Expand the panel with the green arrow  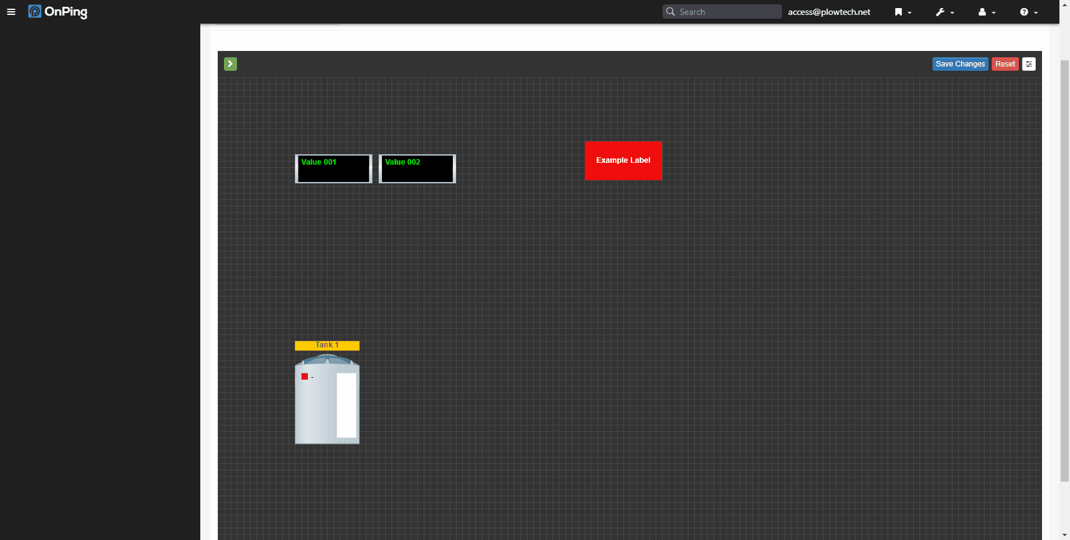[230, 64]
